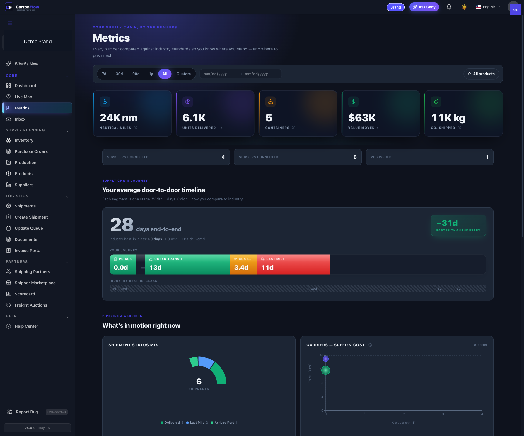Open the English language dropdown
Image resolution: width=524 pixels, height=436 pixels.
(488, 7)
